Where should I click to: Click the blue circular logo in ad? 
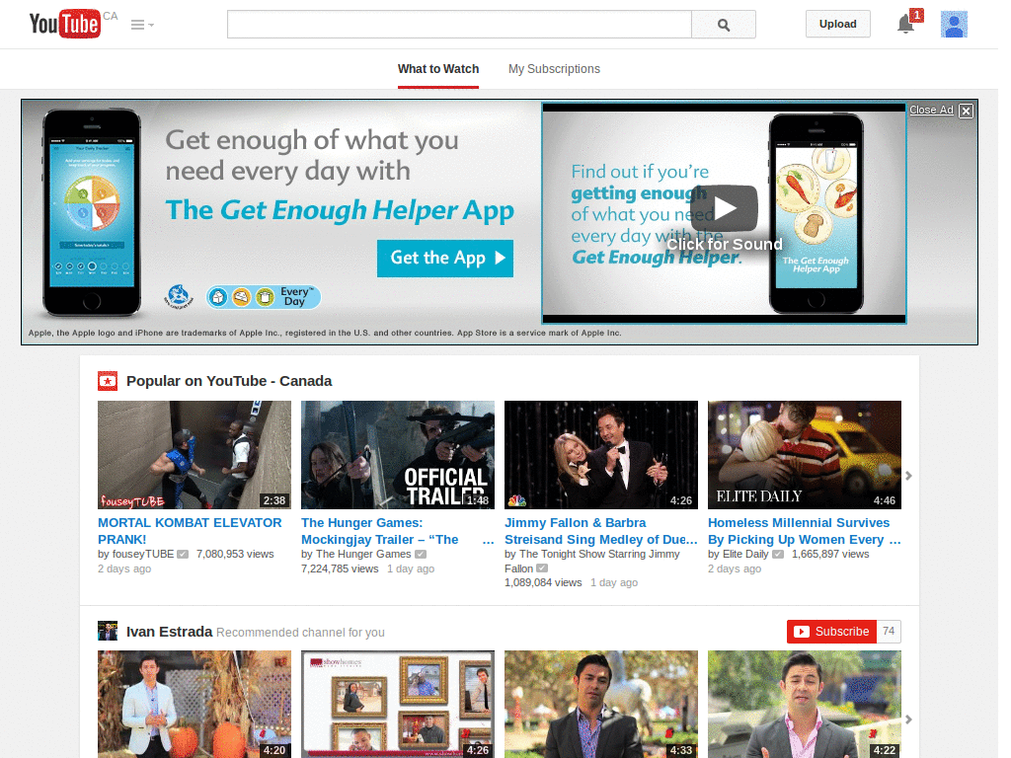[179, 296]
